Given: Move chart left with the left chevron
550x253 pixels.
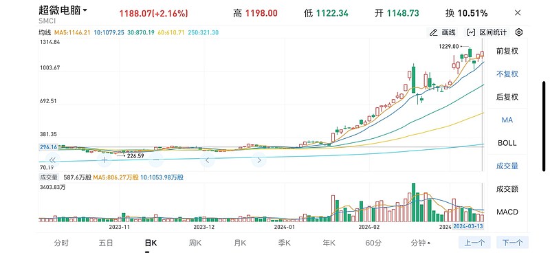Looking at the screenshot, I should pyautogui.click(x=208, y=160).
